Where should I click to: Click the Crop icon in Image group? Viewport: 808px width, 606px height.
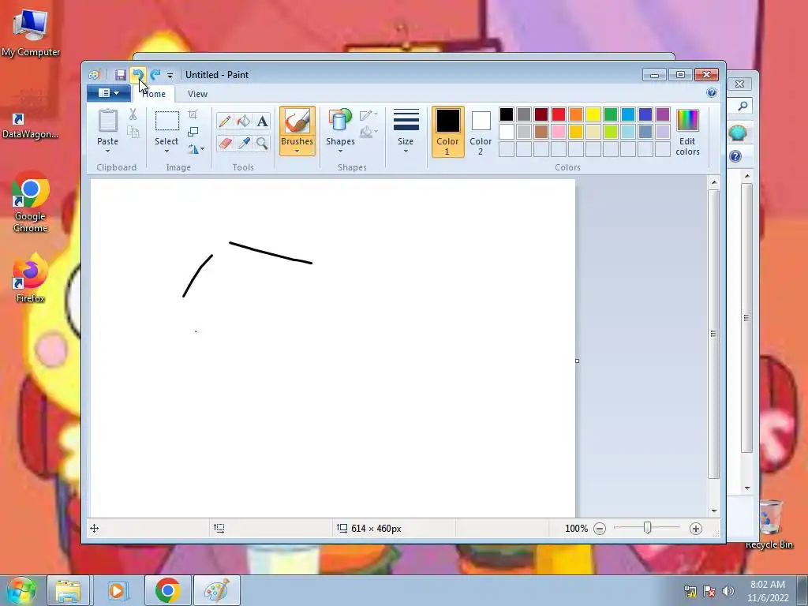(193, 114)
